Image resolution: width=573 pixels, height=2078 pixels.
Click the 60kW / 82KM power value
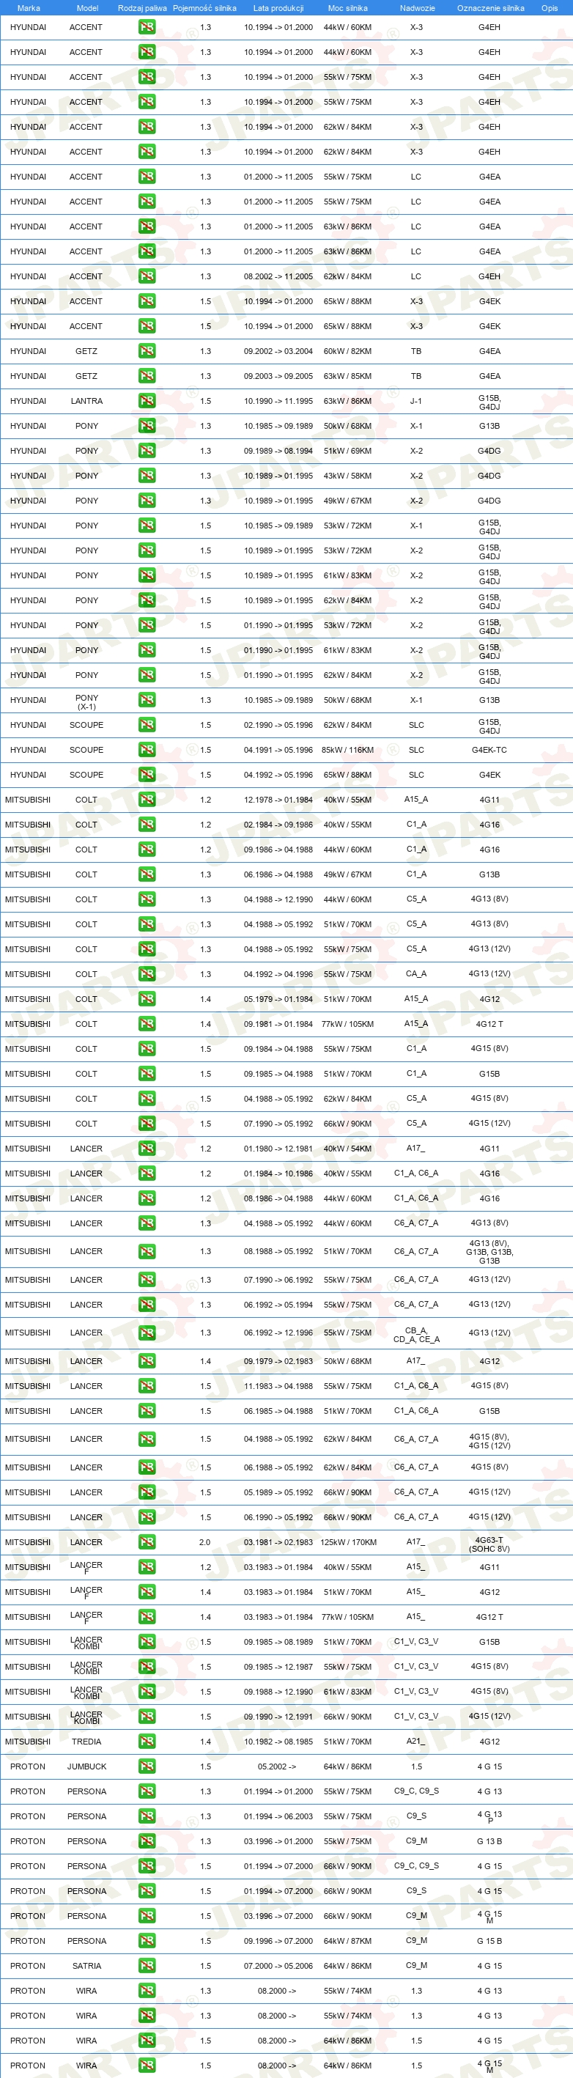[x=348, y=351]
